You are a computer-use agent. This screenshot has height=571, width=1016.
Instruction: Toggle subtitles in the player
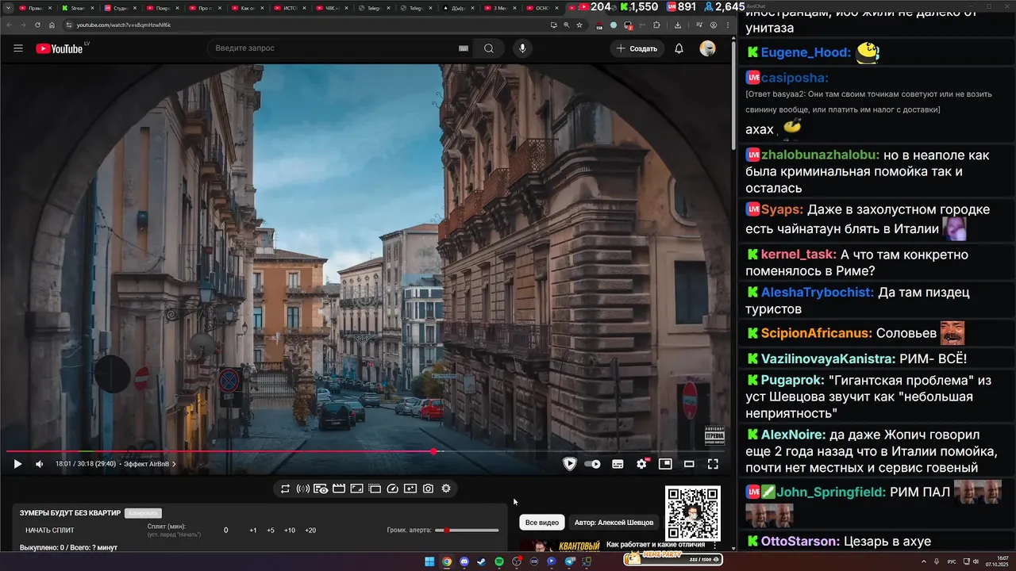pyautogui.click(x=618, y=464)
